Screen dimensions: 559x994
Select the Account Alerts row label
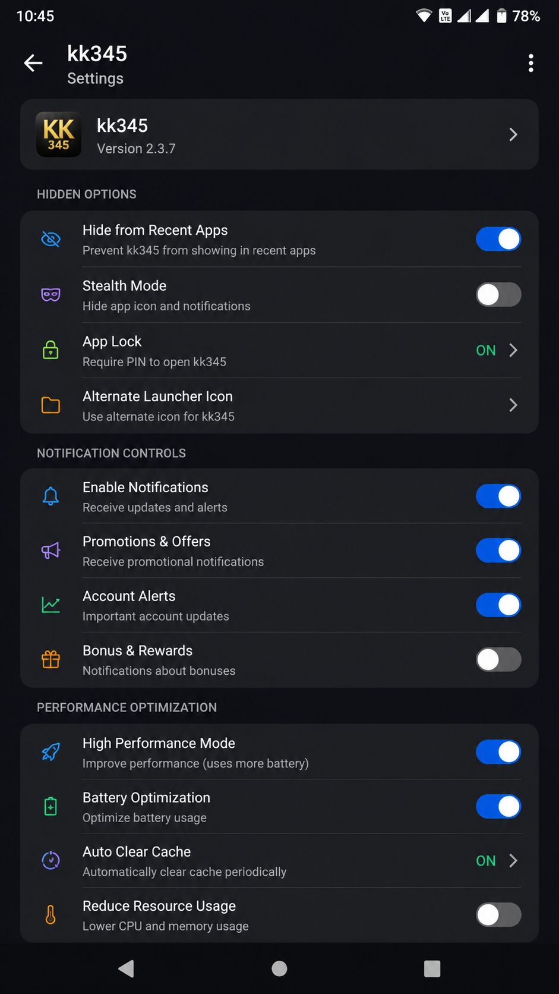point(129,596)
